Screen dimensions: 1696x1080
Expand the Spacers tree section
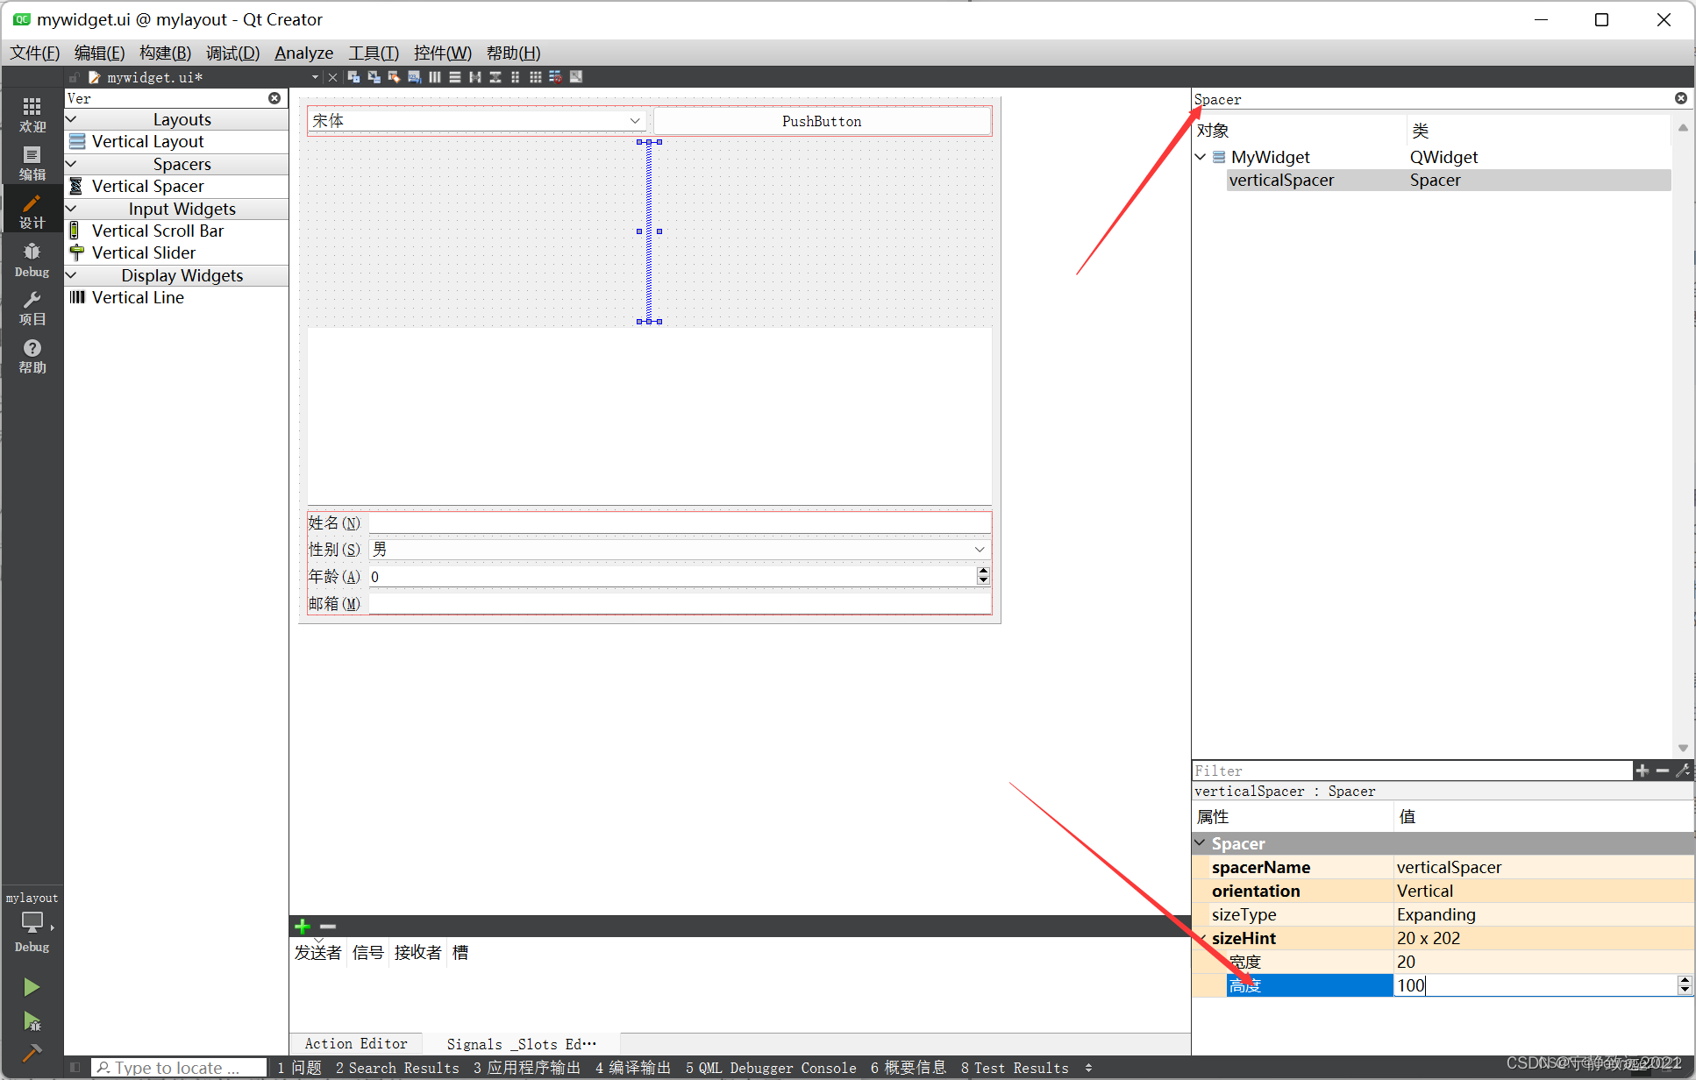(70, 163)
